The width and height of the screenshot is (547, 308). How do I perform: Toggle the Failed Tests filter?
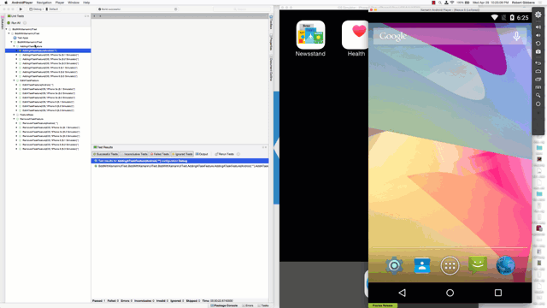coord(160,154)
